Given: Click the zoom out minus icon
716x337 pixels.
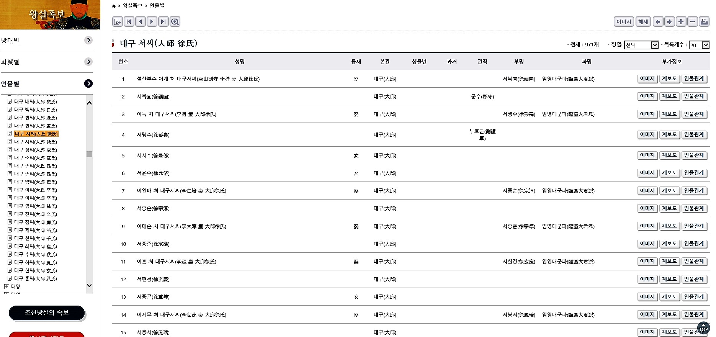Looking at the screenshot, I should (x=692, y=22).
